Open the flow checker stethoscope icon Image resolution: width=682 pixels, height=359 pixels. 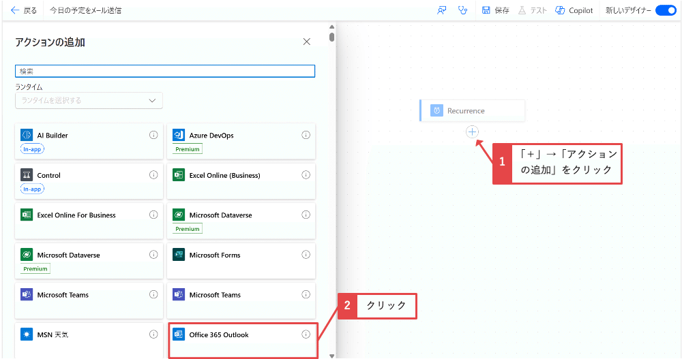(462, 10)
